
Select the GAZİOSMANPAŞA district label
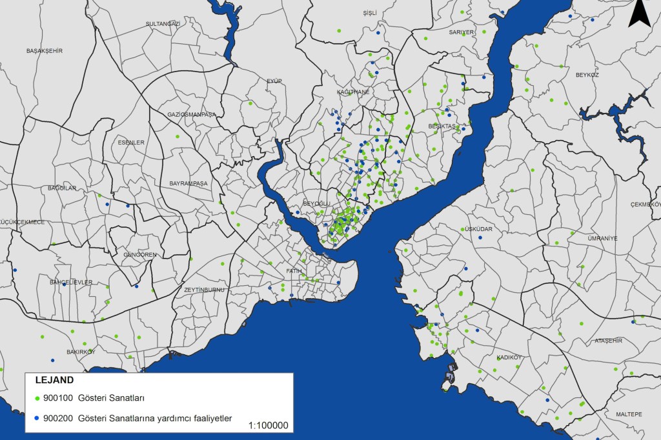pyautogui.click(x=191, y=114)
